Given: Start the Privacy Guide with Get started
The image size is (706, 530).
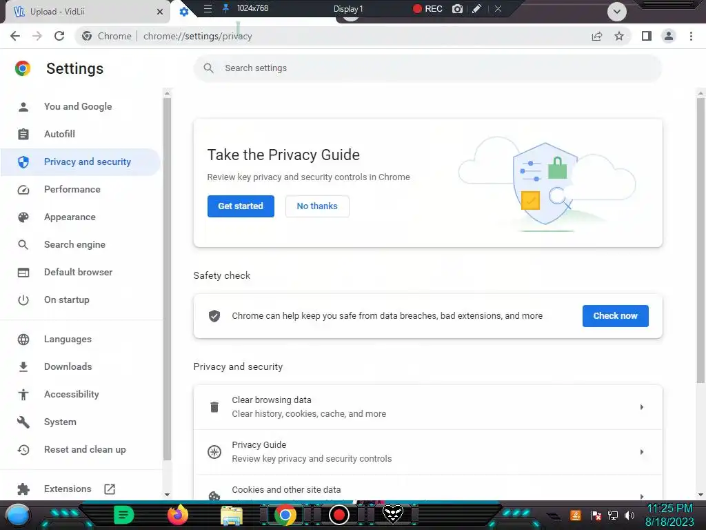Looking at the screenshot, I should tap(241, 206).
